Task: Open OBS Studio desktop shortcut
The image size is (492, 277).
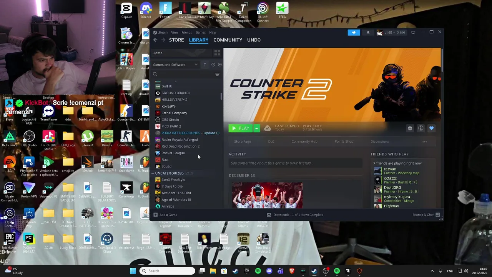Action: [x=29, y=139]
